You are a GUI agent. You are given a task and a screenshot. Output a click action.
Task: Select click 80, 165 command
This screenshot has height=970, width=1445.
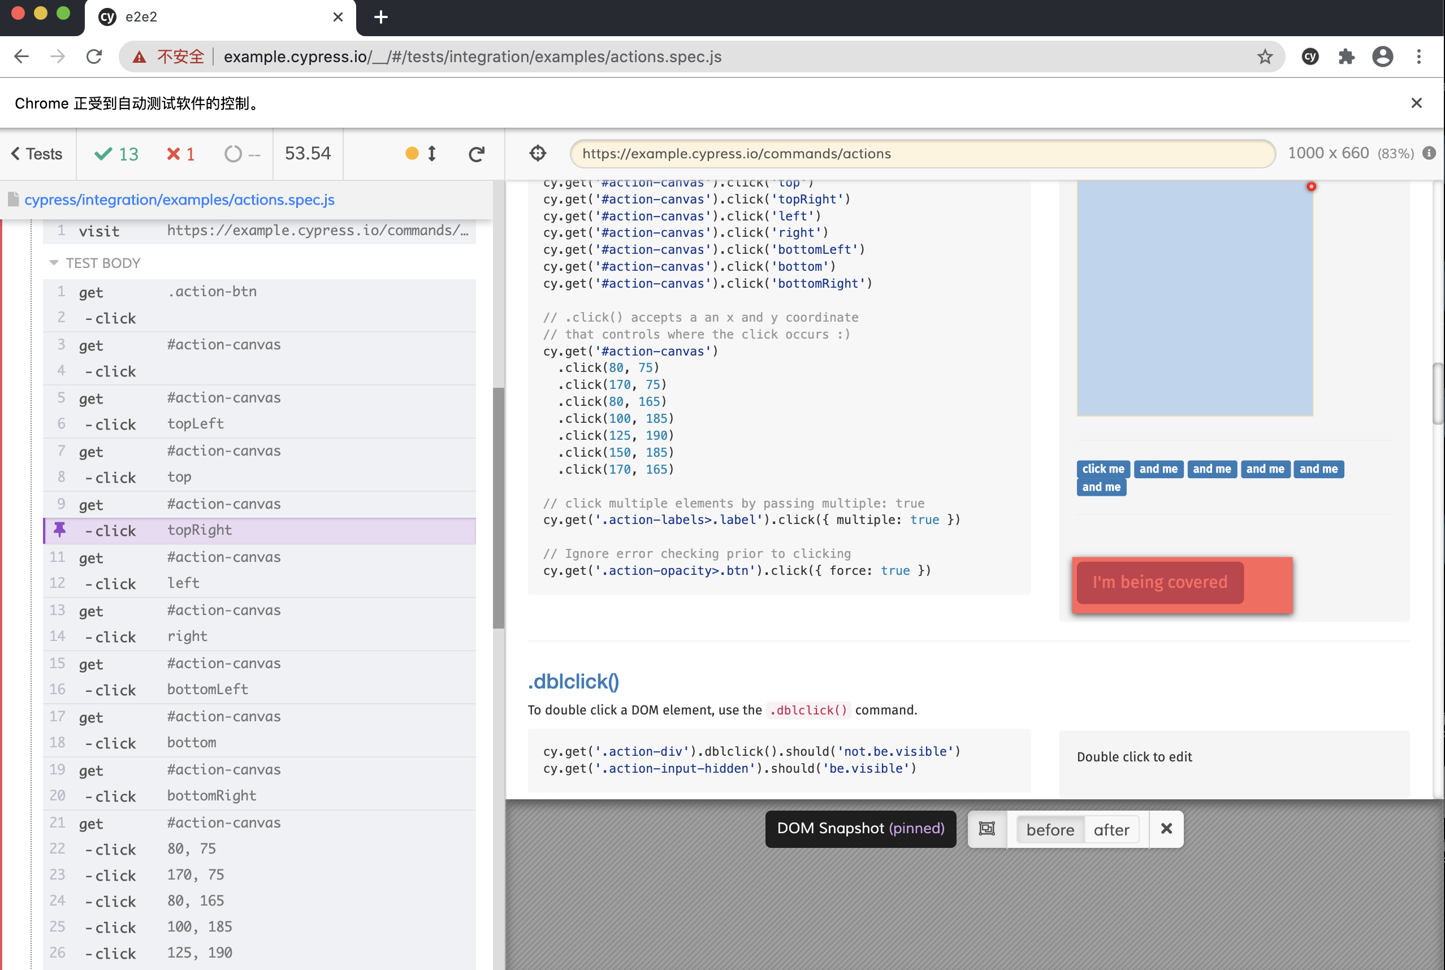260,902
